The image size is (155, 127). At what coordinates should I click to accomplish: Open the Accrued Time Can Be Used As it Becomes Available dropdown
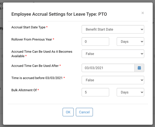point(113,54)
